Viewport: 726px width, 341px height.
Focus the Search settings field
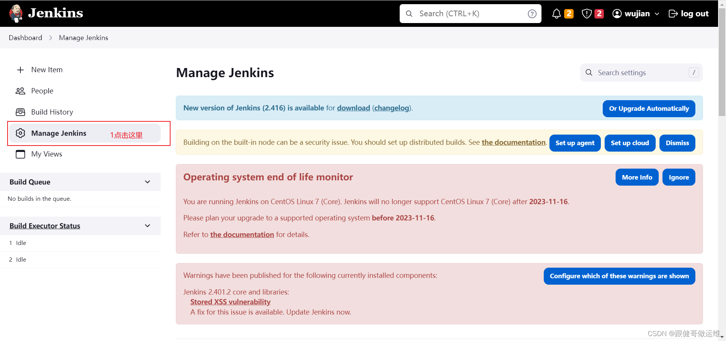641,73
